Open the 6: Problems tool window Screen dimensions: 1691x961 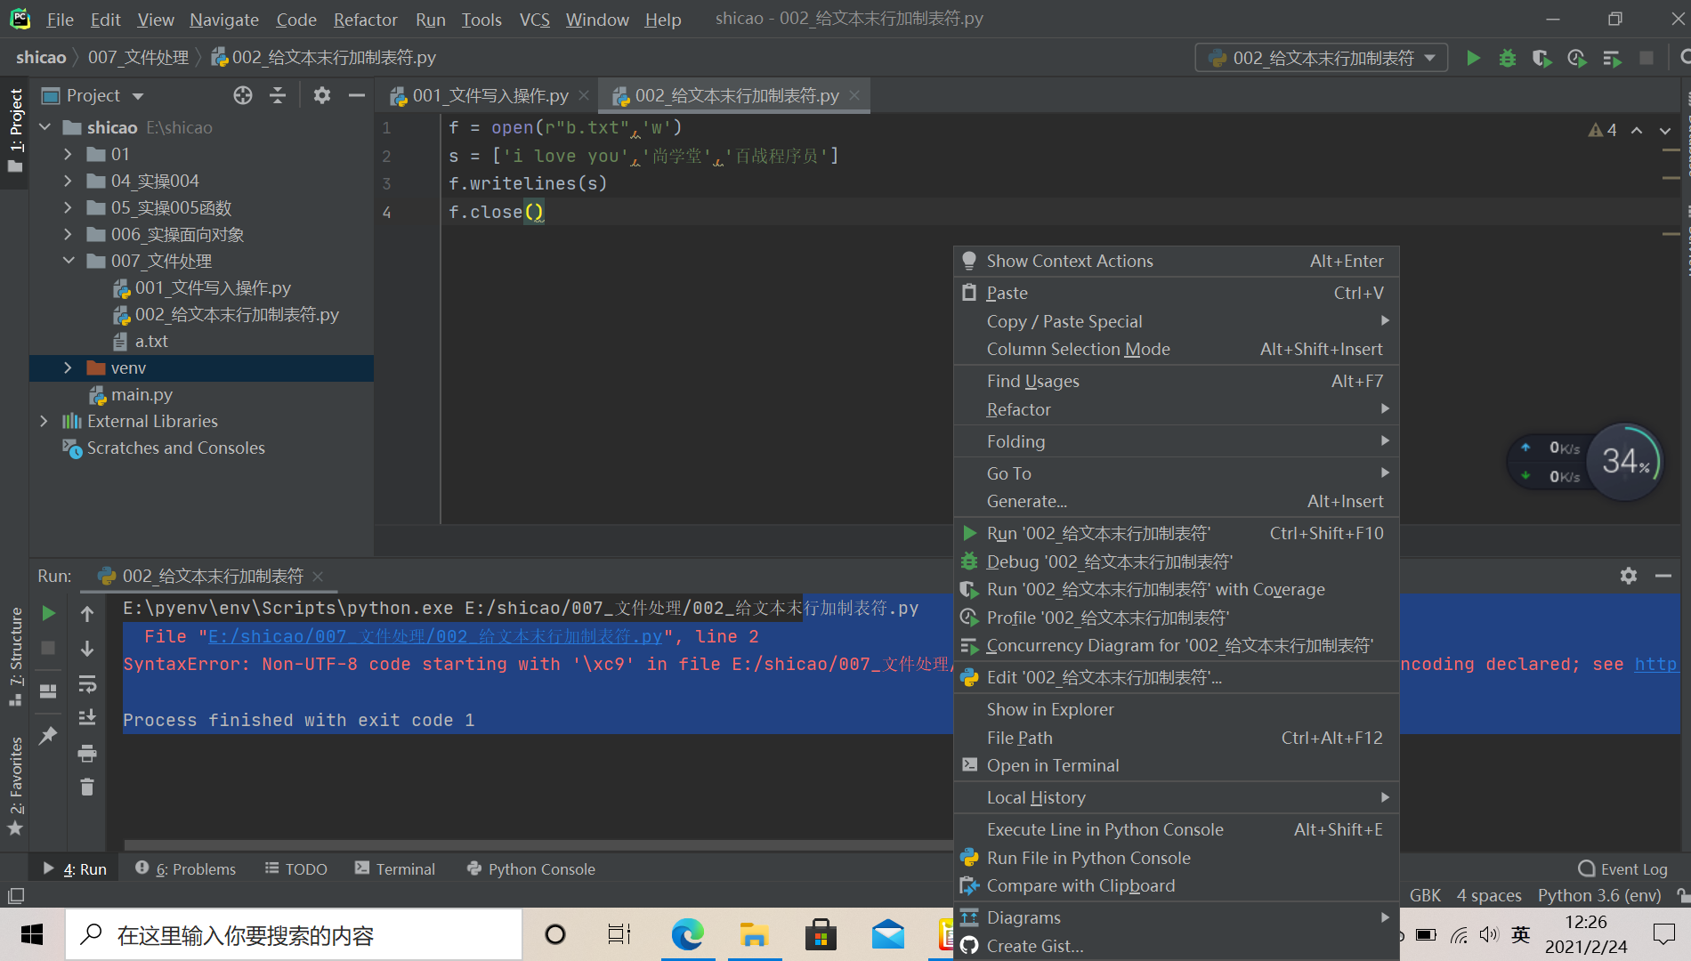coord(185,868)
